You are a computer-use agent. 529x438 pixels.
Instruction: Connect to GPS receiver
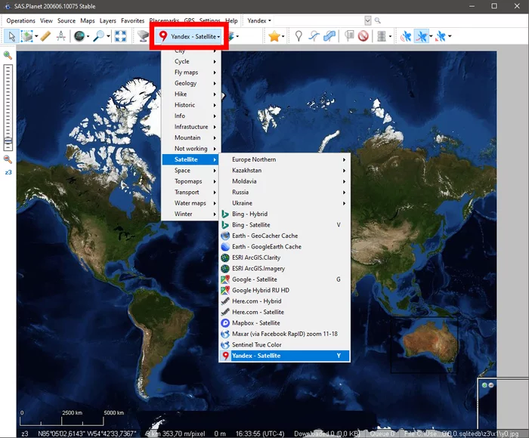[406, 36]
